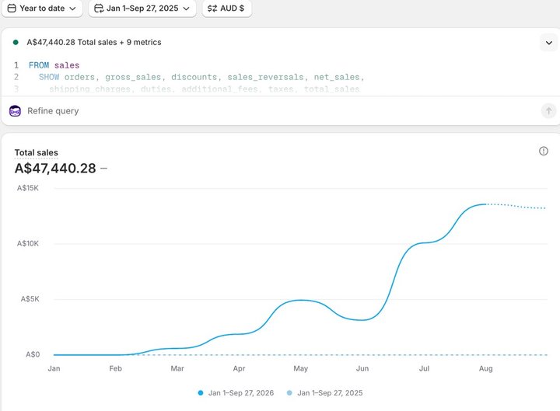Click the submit arrow icon in Refine query
Image resolution: width=560 pixels, height=411 pixels.
548,111
